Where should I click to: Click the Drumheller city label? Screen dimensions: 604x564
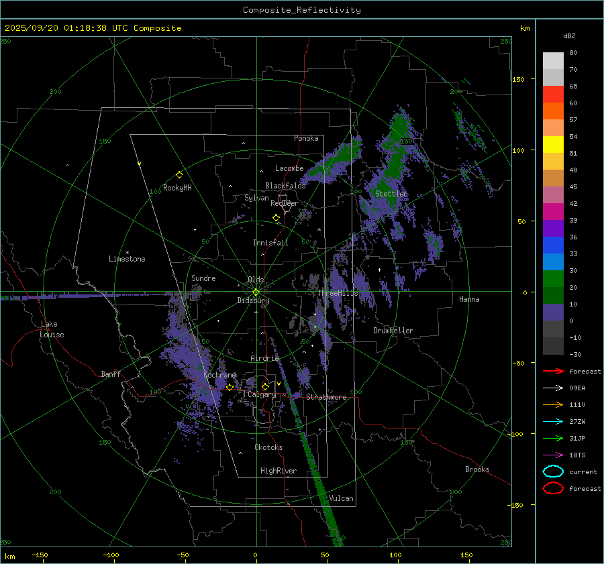(x=393, y=331)
